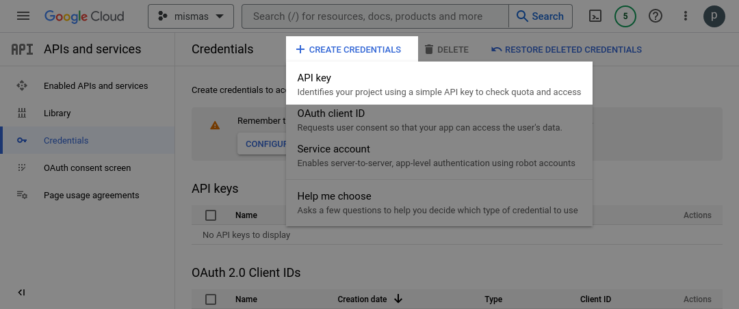
Task: Tick the OAuth 2.0 Client IDs checkbox
Action: tap(211, 299)
